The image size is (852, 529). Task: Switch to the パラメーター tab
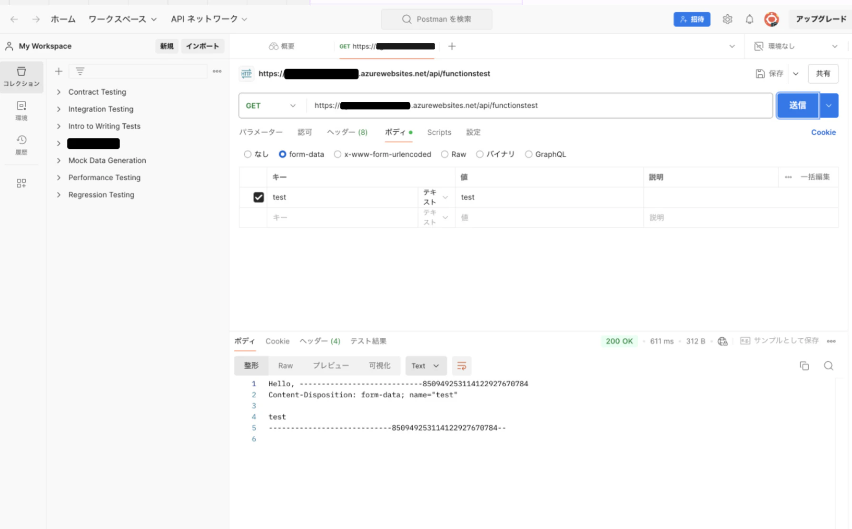click(x=261, y=132)
